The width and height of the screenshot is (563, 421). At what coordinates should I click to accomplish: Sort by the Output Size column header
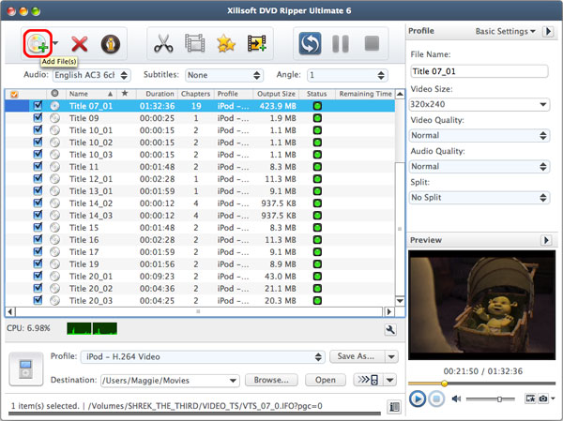click(x=275, y=94)
